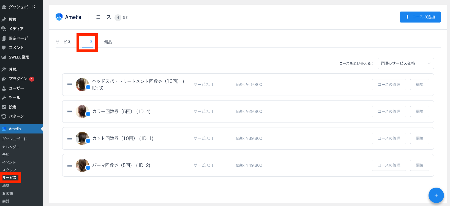Click コースの管理 for カラー回数券
Screen dimensions: 450x206
point(389,112)
